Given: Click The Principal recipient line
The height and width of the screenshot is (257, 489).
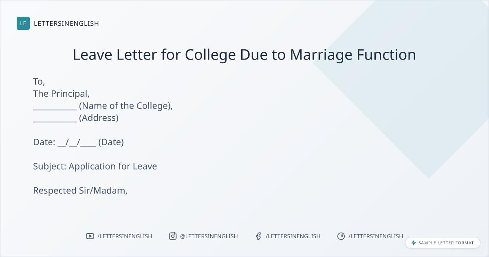Looking at the screenshot, I should (x=61, y=94).
